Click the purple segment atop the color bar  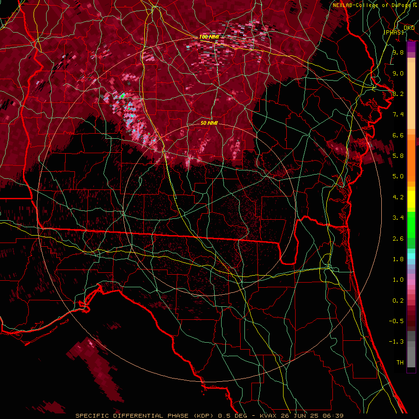[x=411, y=47]
